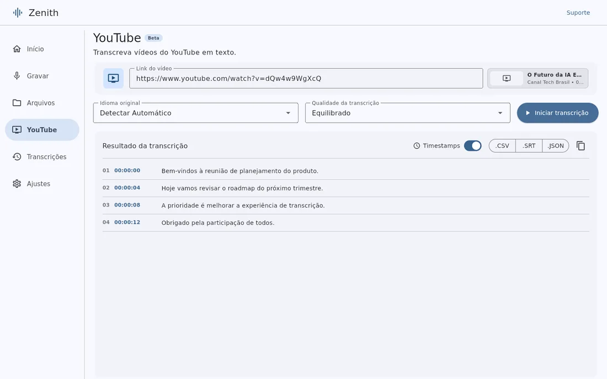
Task: Export the transcription as .JSON
Action: pyautogui.click(x=556, y=145)
